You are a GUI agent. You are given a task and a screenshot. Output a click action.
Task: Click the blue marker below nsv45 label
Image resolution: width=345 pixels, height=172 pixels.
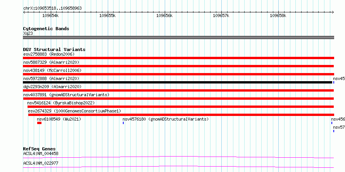pyautogui.click(x=333, y=82)
